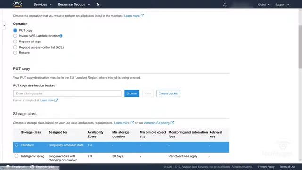
Task: Open the Terms of Use link
Action: (x=287, y=167)
